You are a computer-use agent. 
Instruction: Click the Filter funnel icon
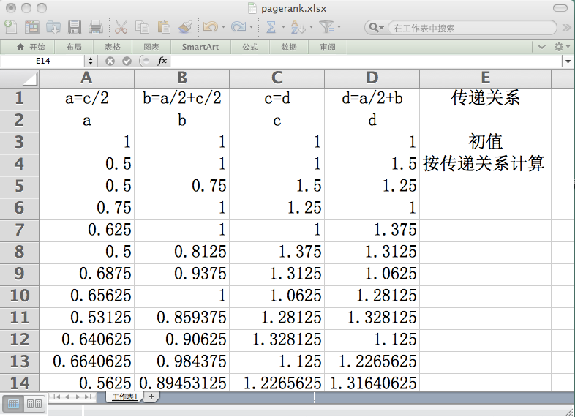coord(326,27)
